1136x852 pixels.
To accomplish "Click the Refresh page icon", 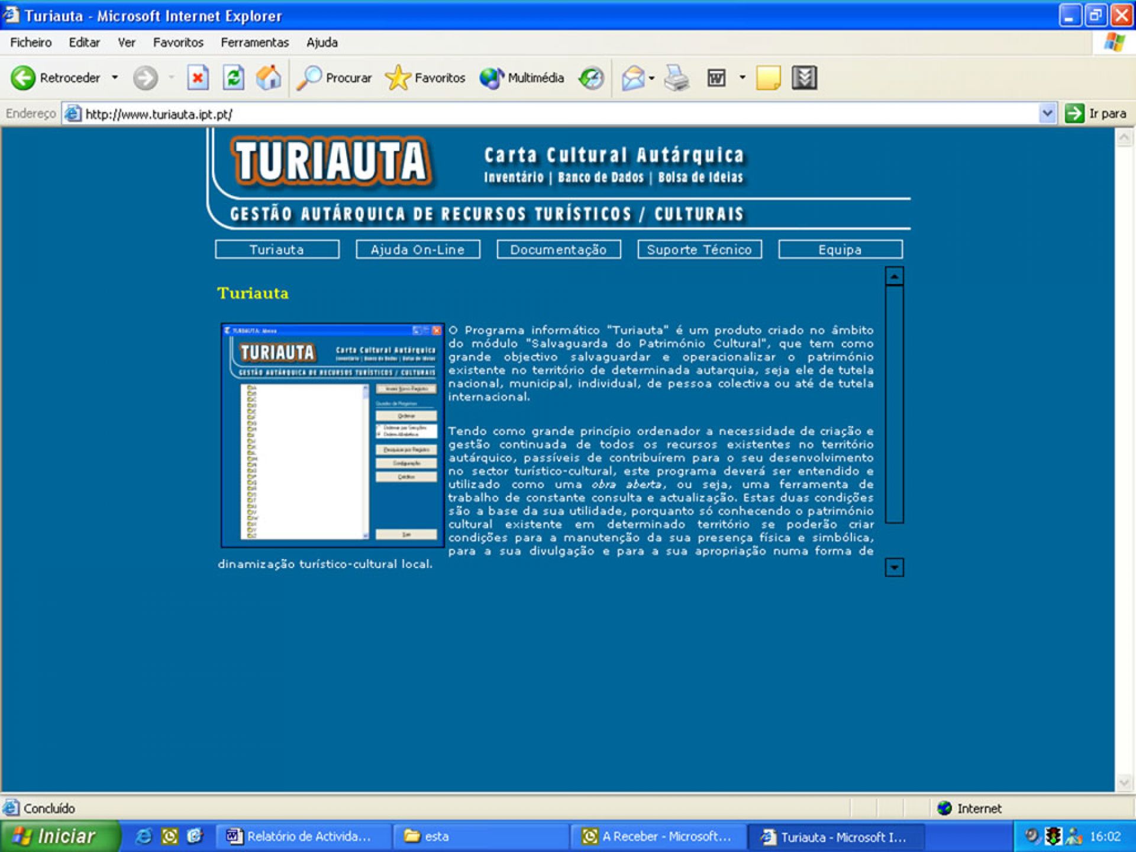I will click(x=233, y=78).
